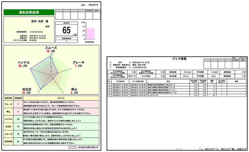This screenshot has height=152, width=249.
Task: Click the pink safe driving bar in chart
Action: pyautogui.click(x=91, y=34)
